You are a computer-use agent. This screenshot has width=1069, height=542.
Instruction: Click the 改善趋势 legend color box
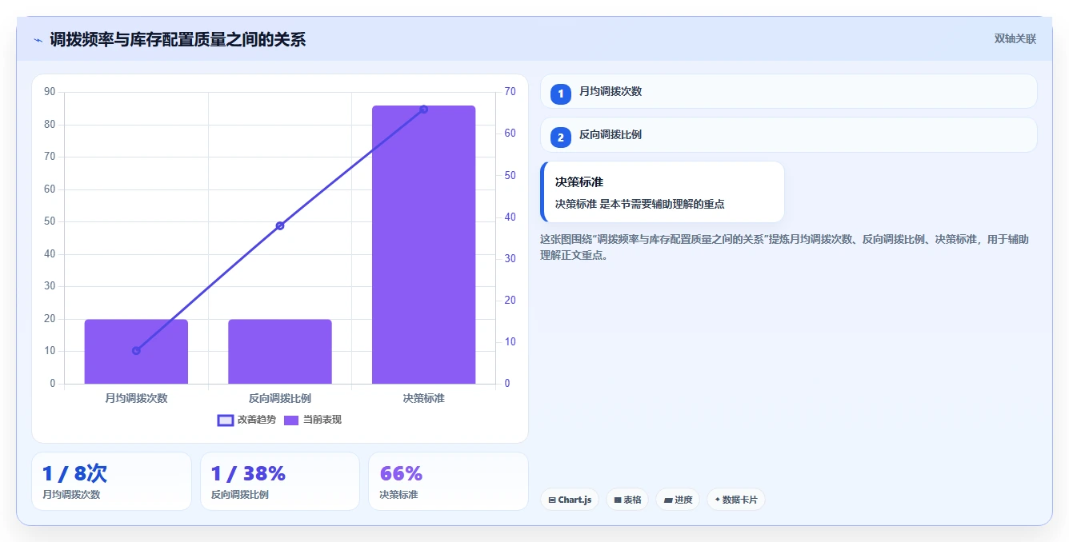point(226,420)
